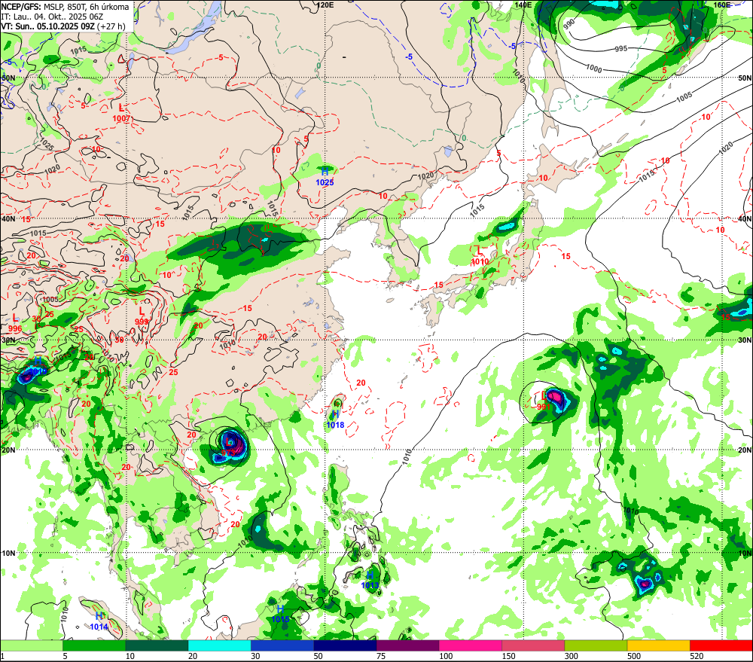The width and height of the screenshot is (753, 662).
Task: Click the L 991 Pacific typhoon center
Action: click(x=544, y=401)
